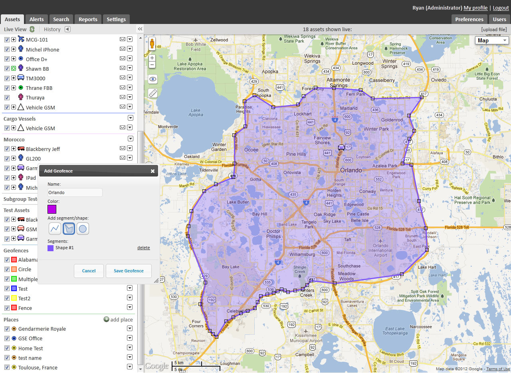The image size is (511, 373).
Task: Expand the Office D+ asset details
Action: pyautogui.click(x=14, y=59)
